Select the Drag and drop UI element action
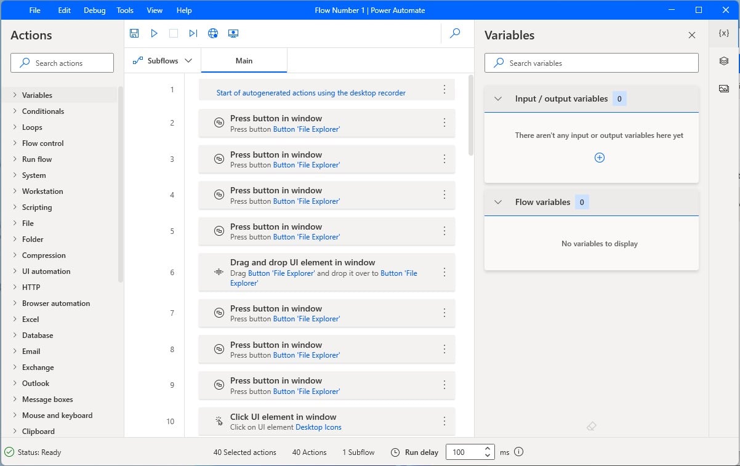 point(327,272)
